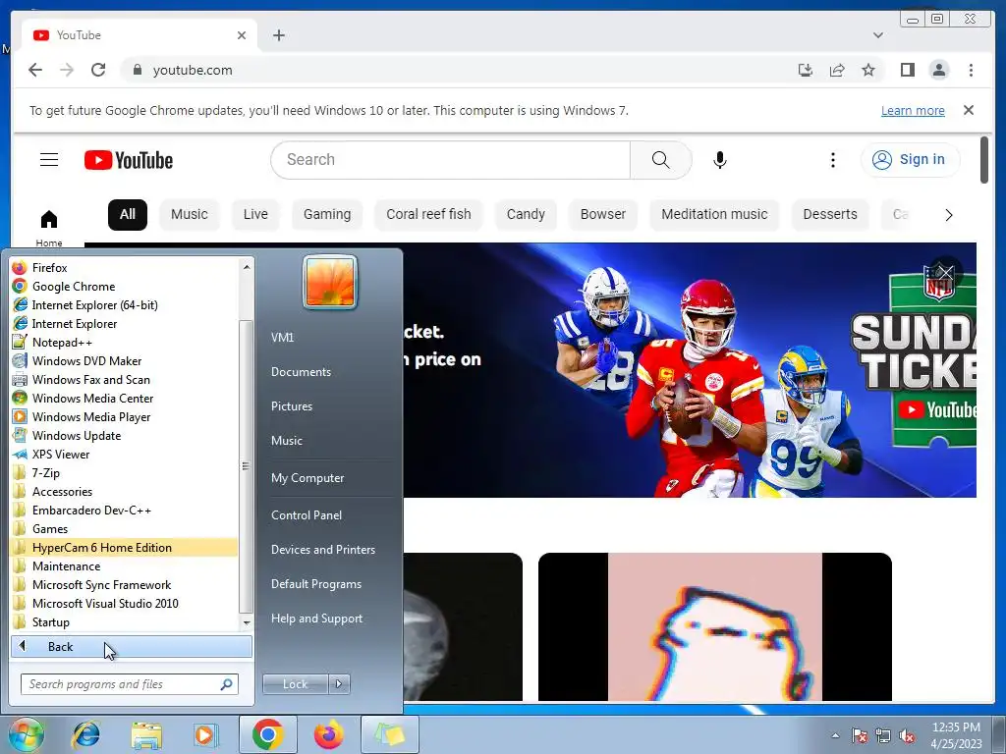Select the Music category chip

(190, 214)
